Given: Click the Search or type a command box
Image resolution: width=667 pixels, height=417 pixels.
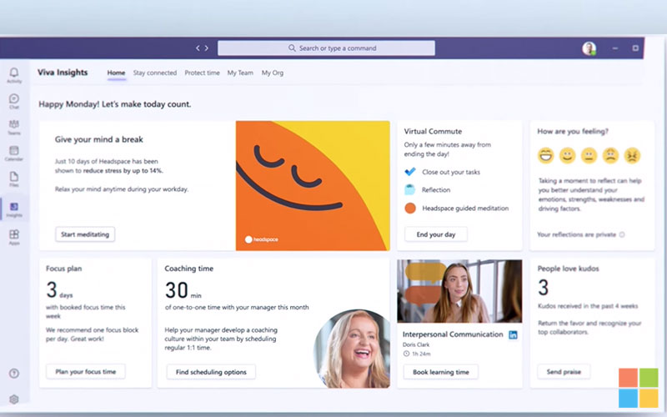Looking at the screenshot, I should click(326, 48).
